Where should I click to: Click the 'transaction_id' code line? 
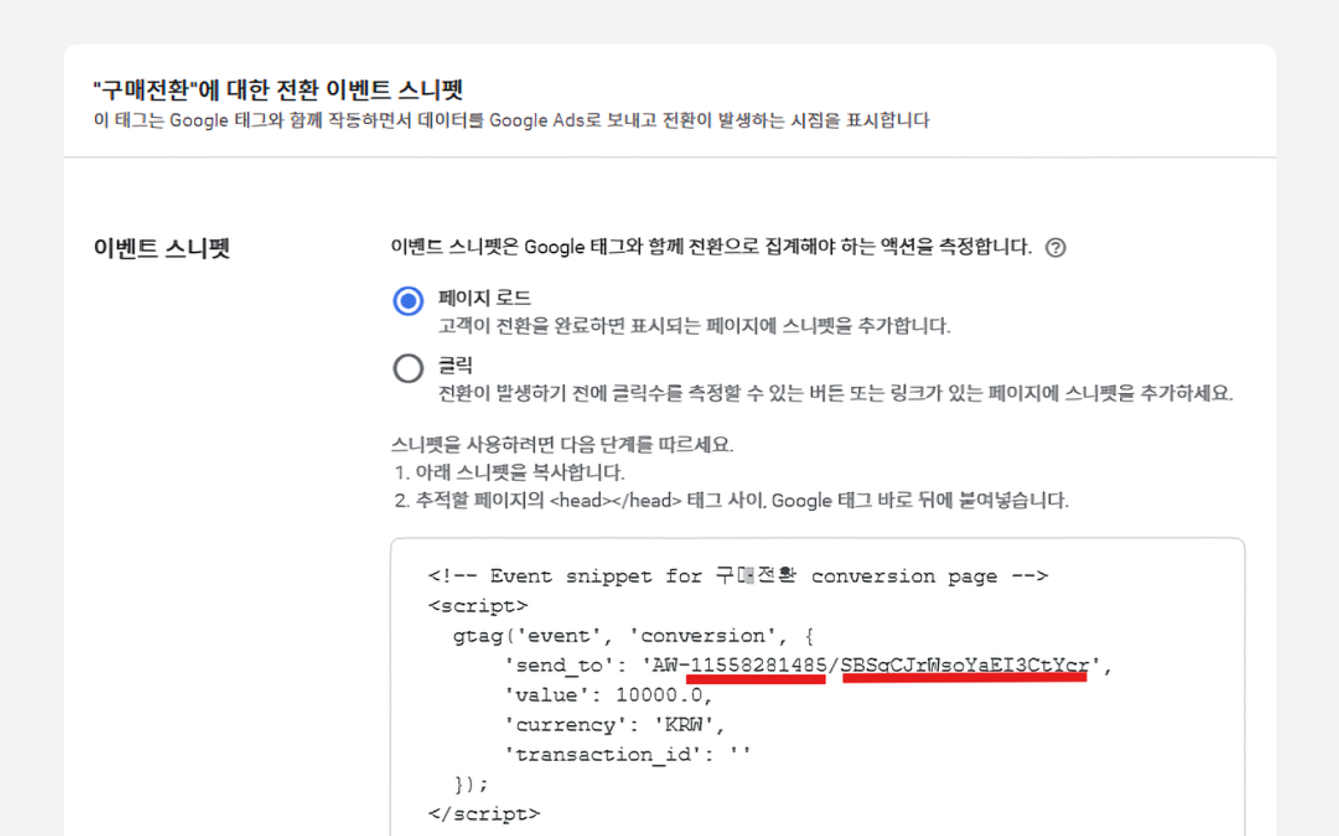pyautogui.click(x=627, y=754)
